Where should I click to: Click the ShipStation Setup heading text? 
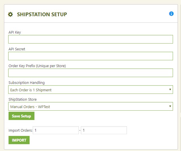[x=42, y=14]
